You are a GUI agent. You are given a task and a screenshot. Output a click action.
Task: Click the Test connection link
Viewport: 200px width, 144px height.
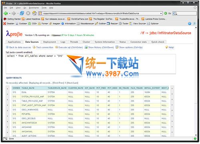[x=45, y=47]
